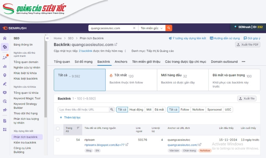Screen dimensions: 266x158
Task: Select the 'Mới hàng đầu 32' card
Action: pos(183,80)
